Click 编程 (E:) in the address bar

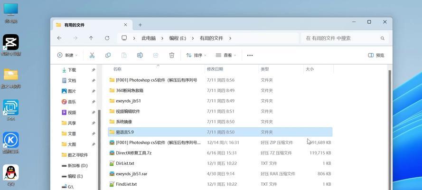coord(178,38)
